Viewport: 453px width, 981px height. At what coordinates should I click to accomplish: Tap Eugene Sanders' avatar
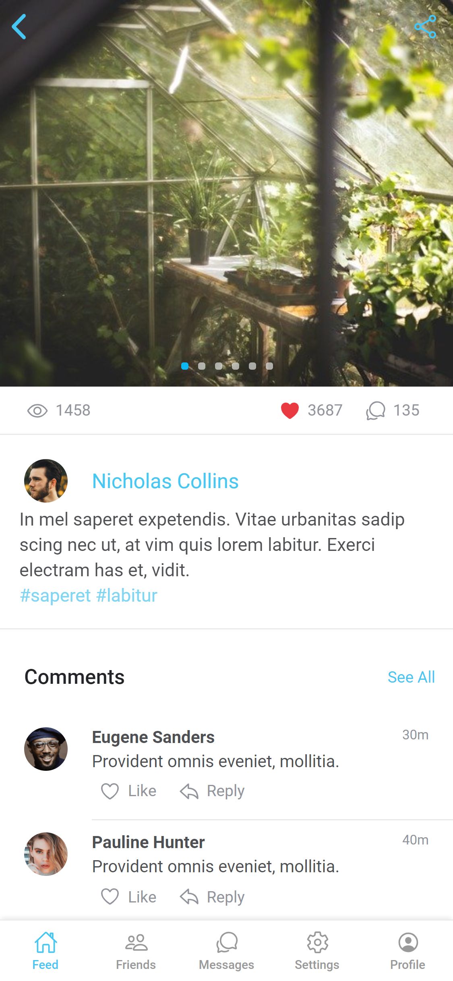(x=46, y=749)
